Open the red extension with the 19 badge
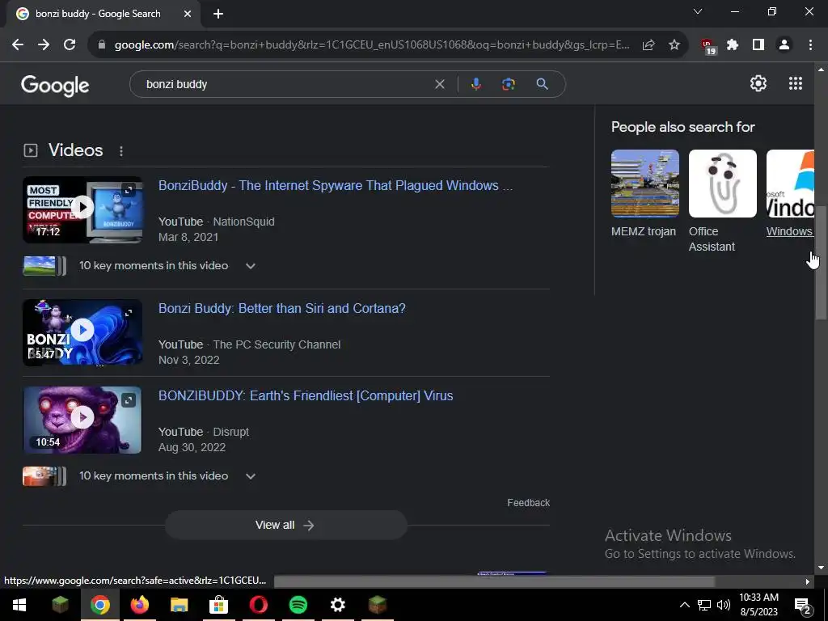Screen dimensions: 828x621 click(x=708, y=46)
